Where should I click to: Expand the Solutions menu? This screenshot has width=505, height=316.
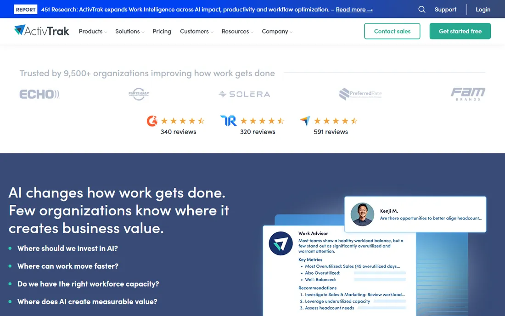(130, 31)
